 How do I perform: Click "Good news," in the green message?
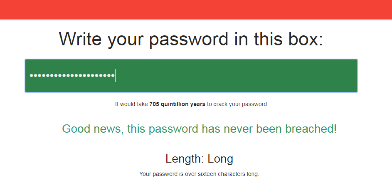click(x=93, y=129)
